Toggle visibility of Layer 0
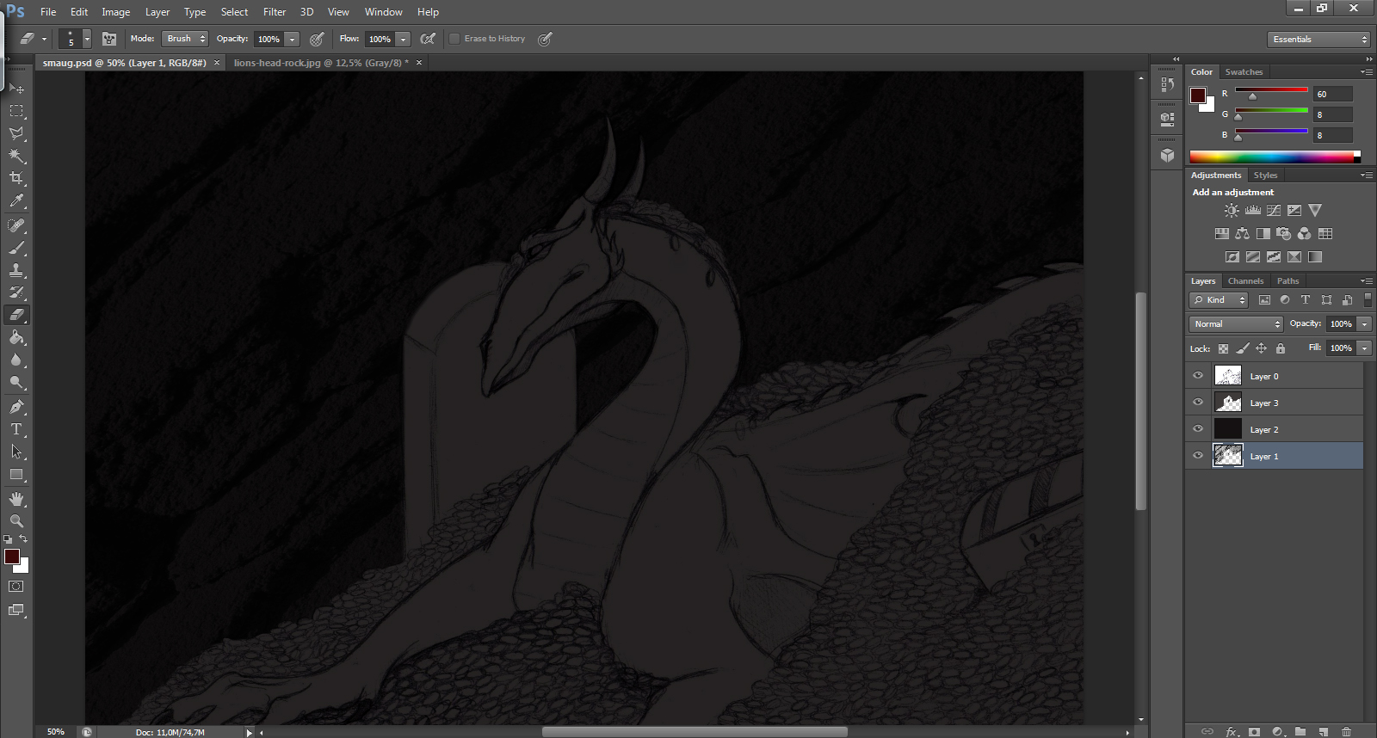 coord(1198,376)
